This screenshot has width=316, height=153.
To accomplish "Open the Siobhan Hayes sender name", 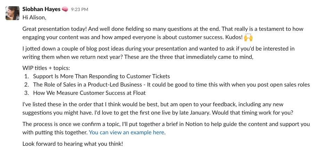I will click(x=41, y=9).
